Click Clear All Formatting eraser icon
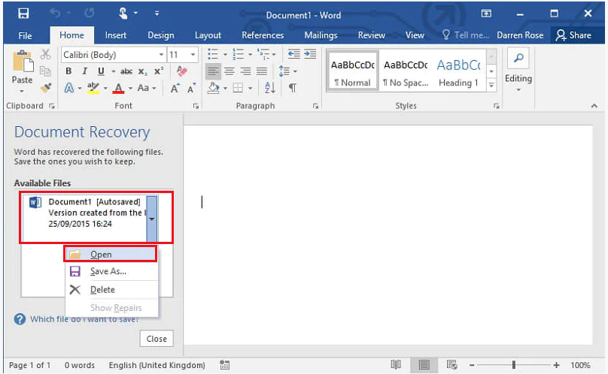The height and width of the screenshot is (374, 608). 182,71
